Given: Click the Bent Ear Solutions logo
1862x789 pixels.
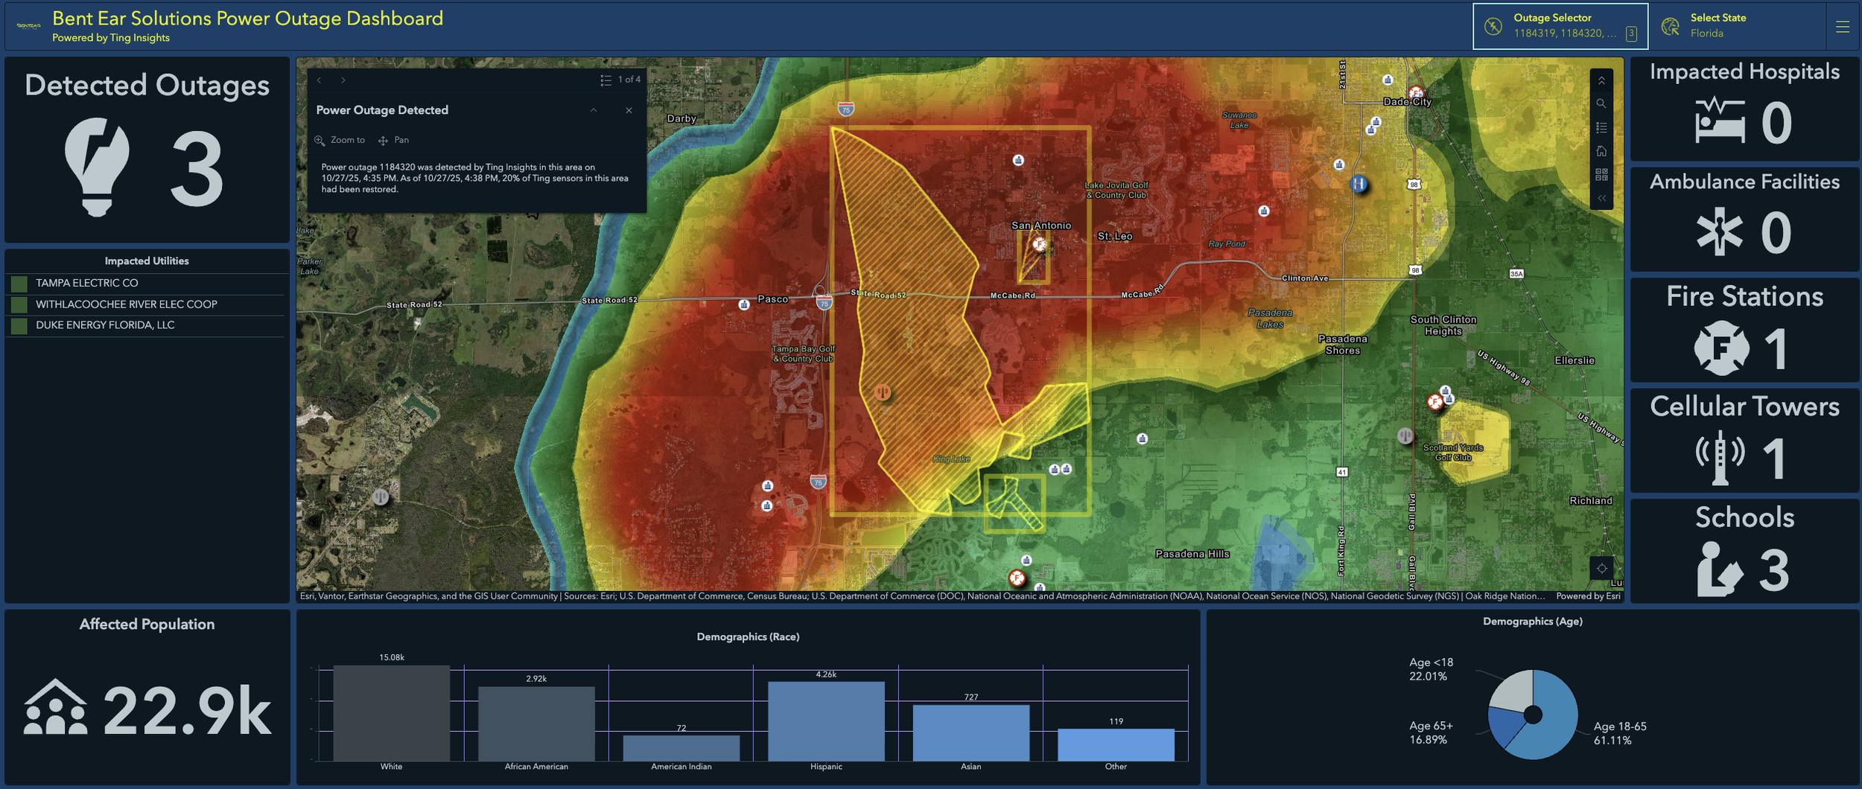Looking at the screenshot, I should pos(28,26).
